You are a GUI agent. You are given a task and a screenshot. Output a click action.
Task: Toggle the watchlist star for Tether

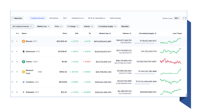(12, 61)
